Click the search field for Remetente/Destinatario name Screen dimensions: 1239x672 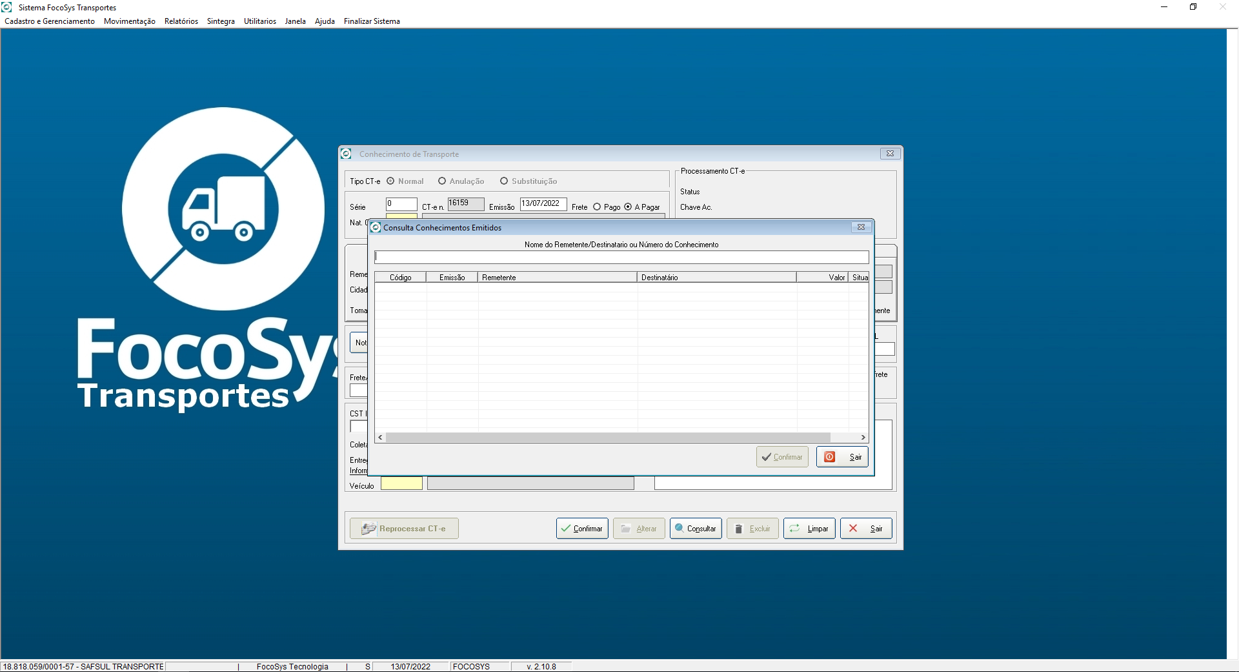pos(621,257)
